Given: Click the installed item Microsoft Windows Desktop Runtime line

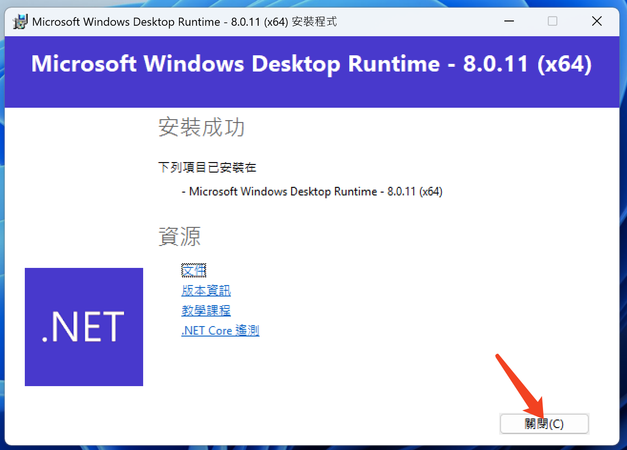Looking at the screenshot, I should click(313, 192).
